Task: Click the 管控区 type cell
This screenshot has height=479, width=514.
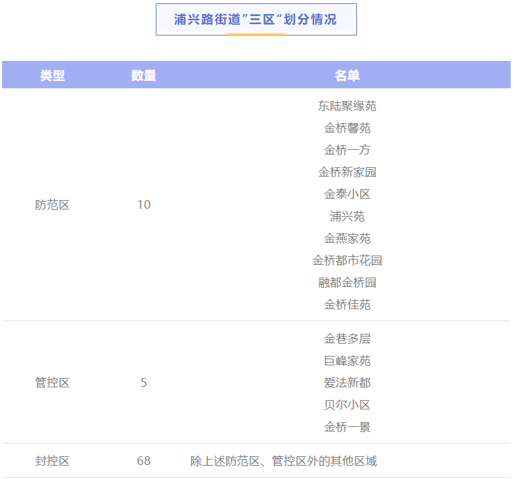Action: pos(52,383)
